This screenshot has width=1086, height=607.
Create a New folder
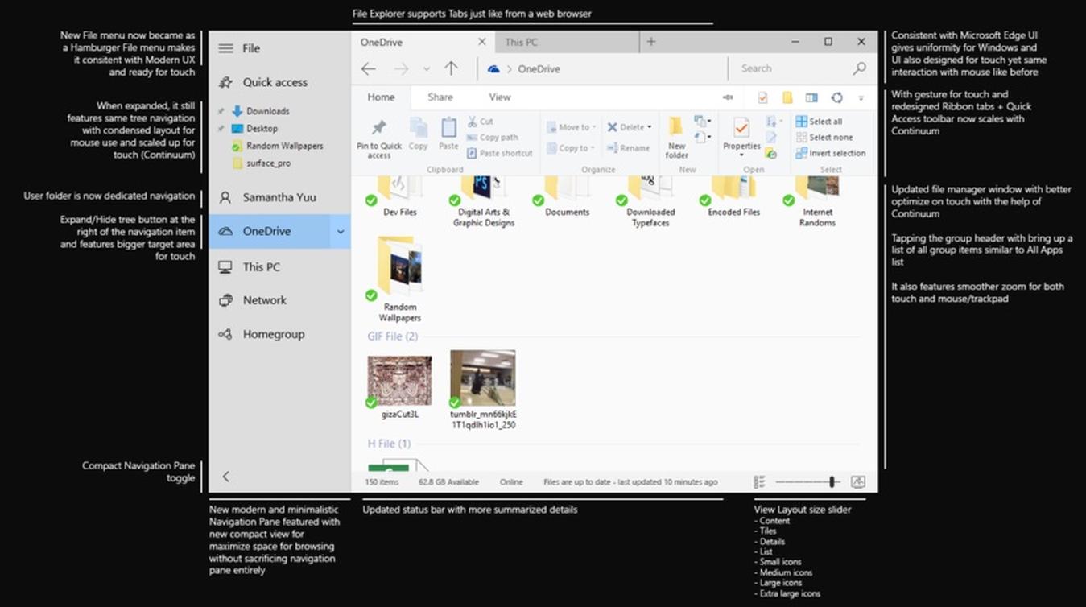[x=677, y=138]
